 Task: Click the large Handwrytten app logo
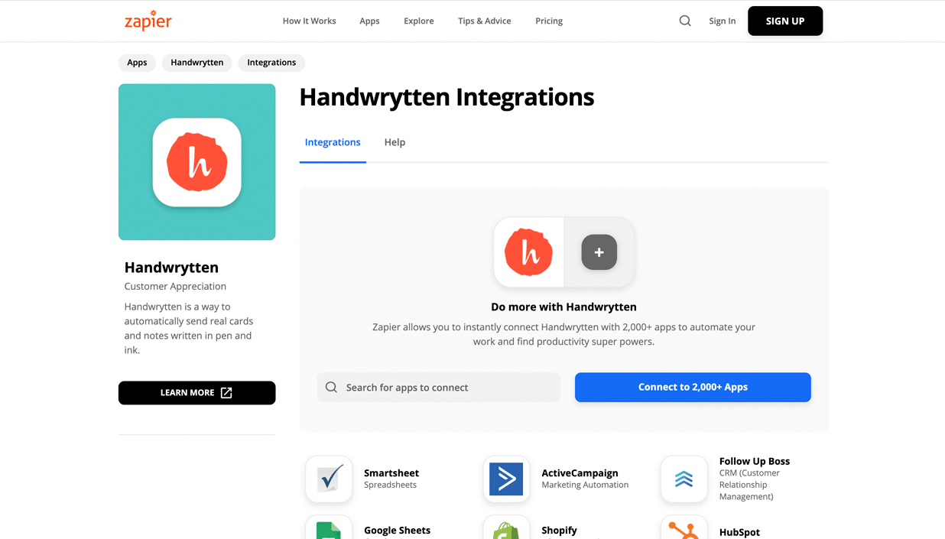coord(197,162)
